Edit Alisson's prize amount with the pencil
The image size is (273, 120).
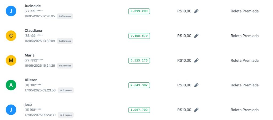click(x=196, y=85)
